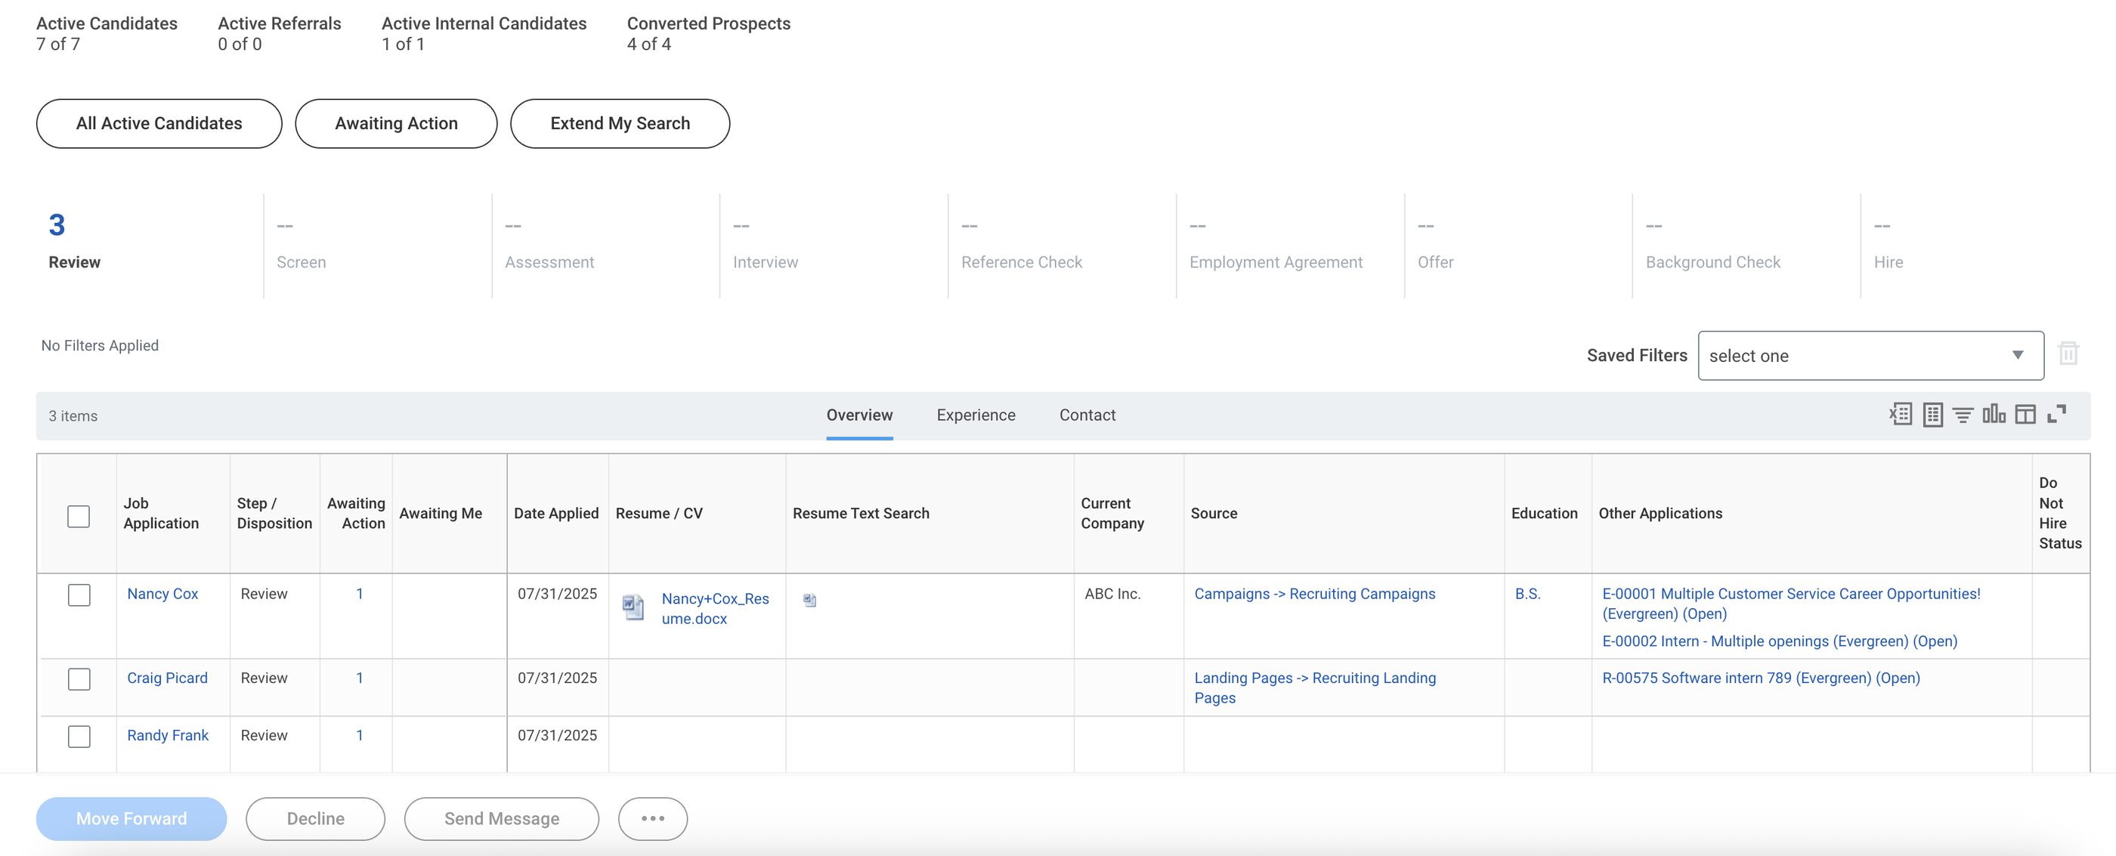Click the Send Message button

point(501,818)
